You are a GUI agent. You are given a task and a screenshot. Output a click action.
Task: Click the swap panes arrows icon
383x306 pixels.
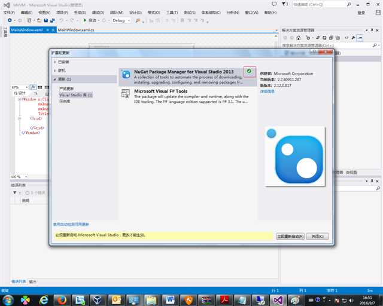(x=36, y=93)
